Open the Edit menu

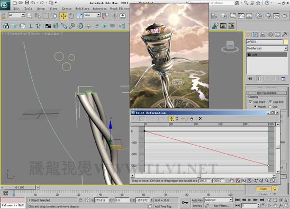(x=16, y=8)
